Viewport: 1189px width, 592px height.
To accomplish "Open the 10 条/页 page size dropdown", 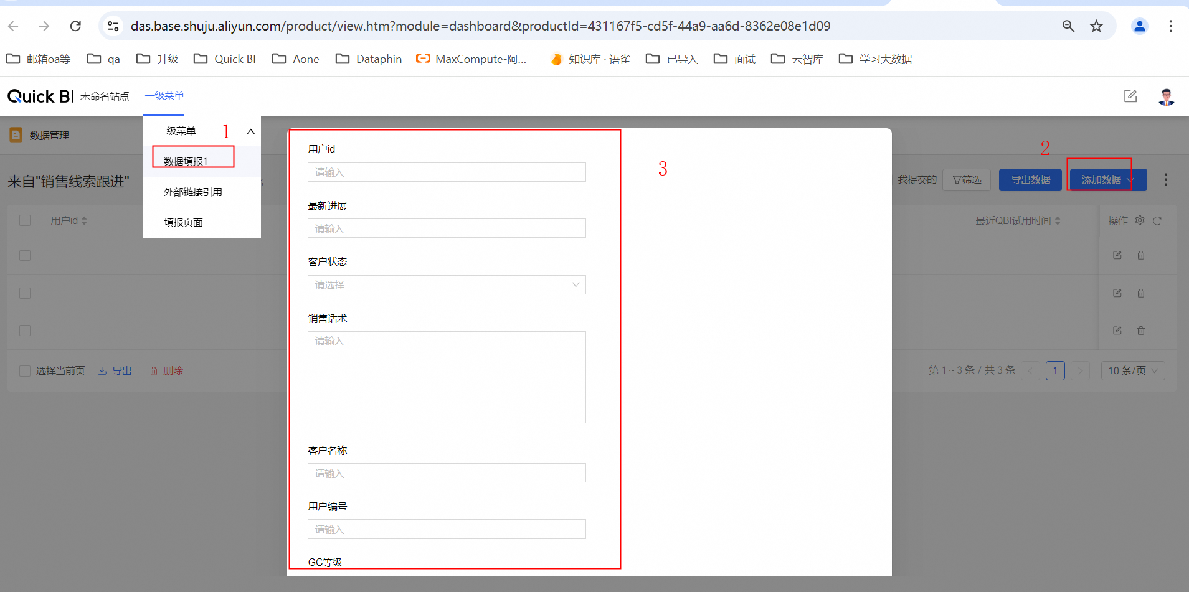I will coord(1132,370).
